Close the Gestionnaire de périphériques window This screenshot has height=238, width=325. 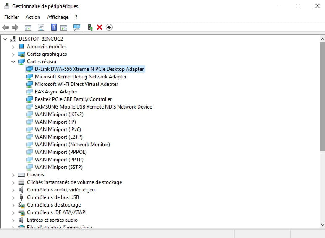click(317, 6)
